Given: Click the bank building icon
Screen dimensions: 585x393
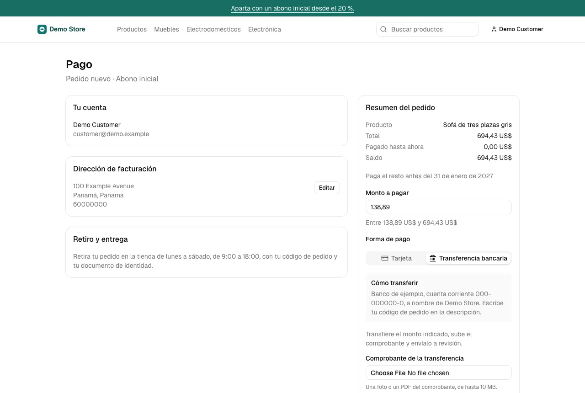Looking at the screenshot, I should tap(433, 258).
